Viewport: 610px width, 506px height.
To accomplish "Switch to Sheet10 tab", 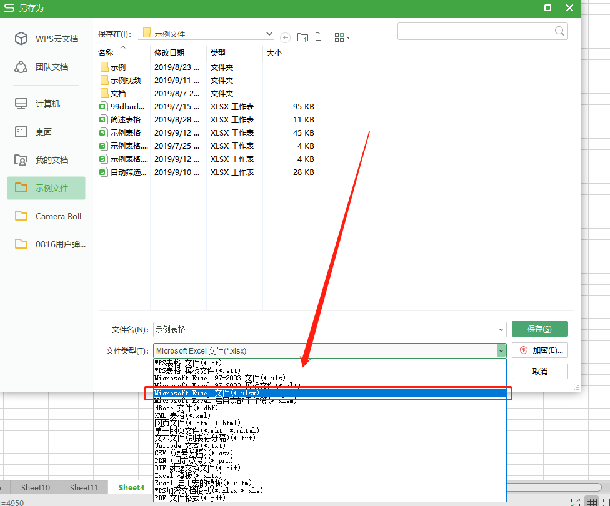I will [x=36, y=487].
